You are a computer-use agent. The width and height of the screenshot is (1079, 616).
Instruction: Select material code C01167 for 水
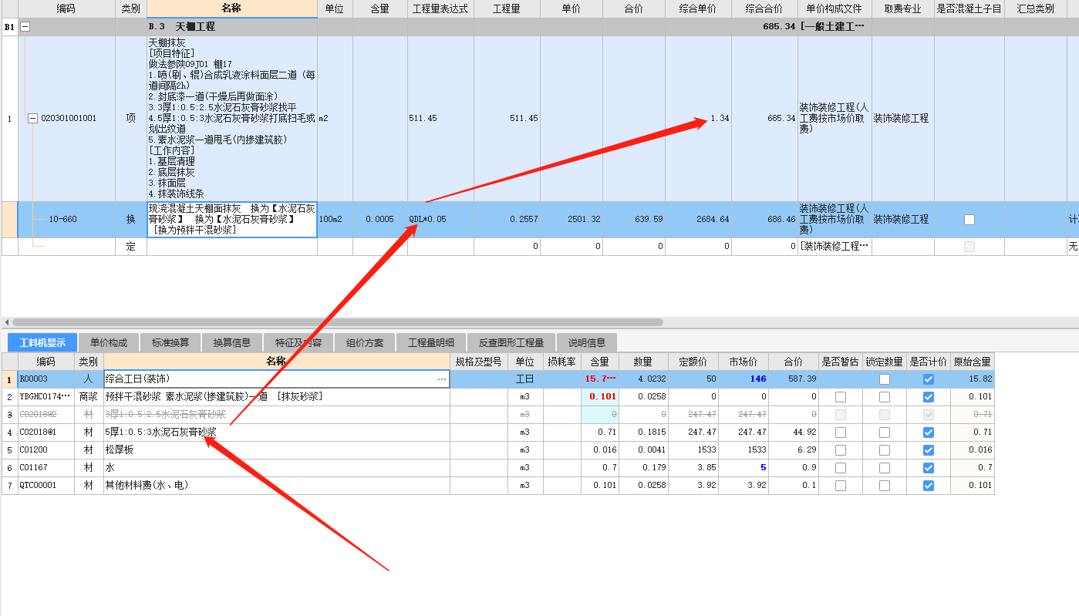tap(46, 468)
